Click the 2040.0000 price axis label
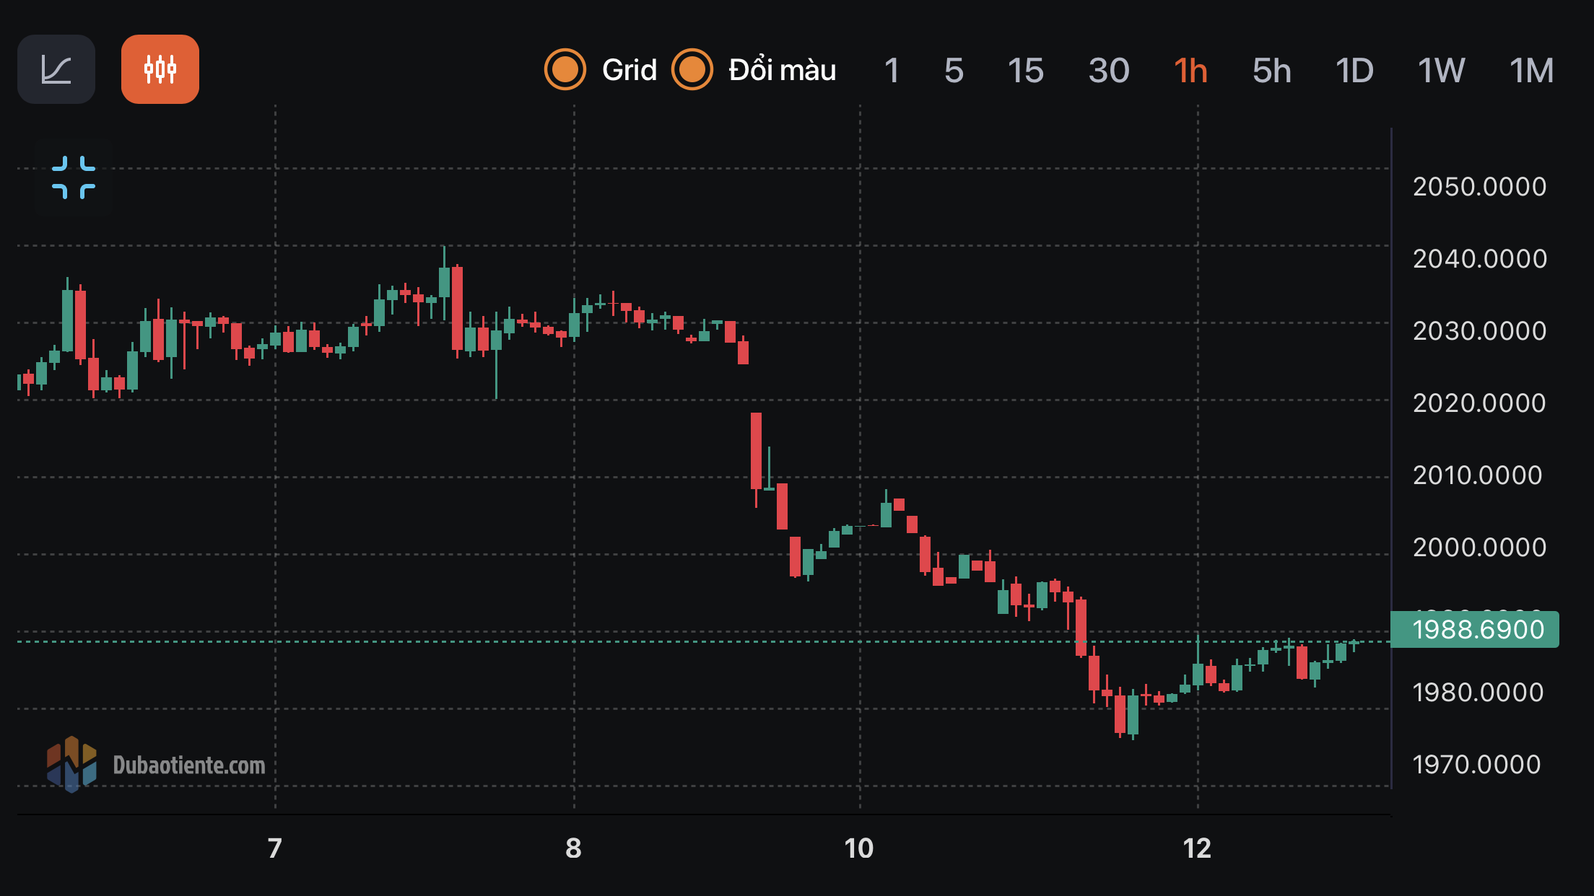Screen dimensions: 1594x896 pyautogui.click(x=1480, y=259)
